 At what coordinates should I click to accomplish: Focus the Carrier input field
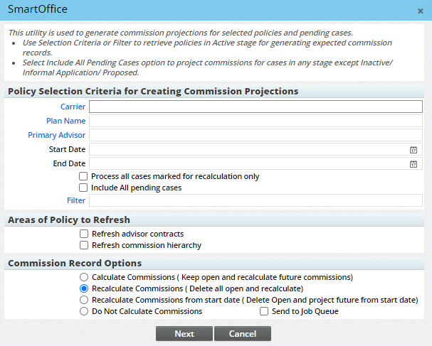coord(255,107)
